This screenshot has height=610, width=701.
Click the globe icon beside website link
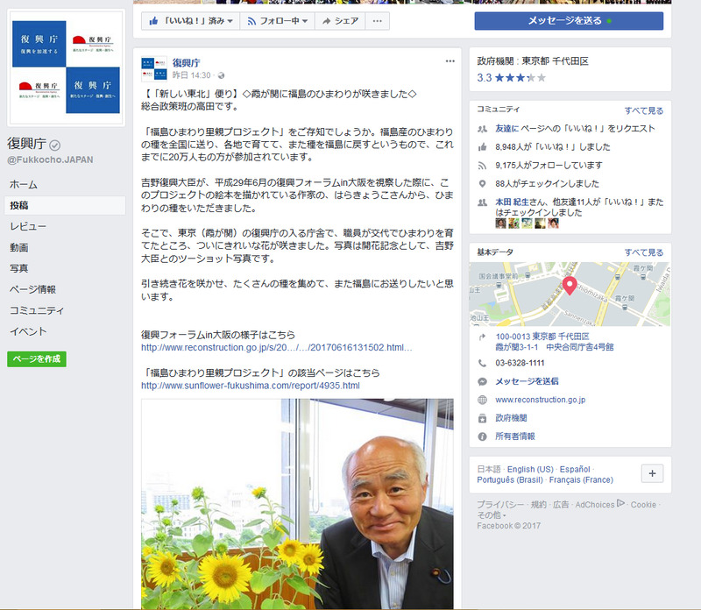point(482,400)
